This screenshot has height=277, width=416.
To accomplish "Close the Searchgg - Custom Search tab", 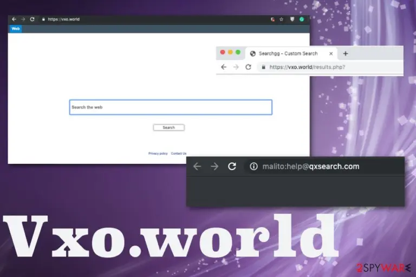I will point(331,54).
